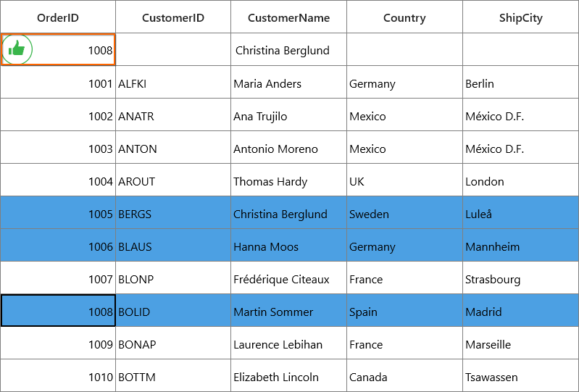Select the CustomerName column header
Viewport: 579px width, 392px height.
tap(288, 17)
